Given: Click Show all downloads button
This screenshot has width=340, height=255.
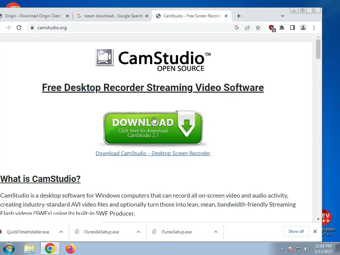Looking at the screenshot, I should pyautogui.click(x=296, y=231).
